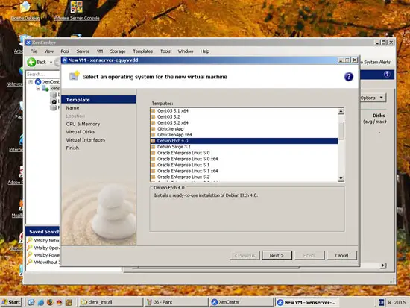Collapse the XenCenter tree root node
The width and height of the screenshot is (410, 308).
pyautogui.click(x=31, y=82)
